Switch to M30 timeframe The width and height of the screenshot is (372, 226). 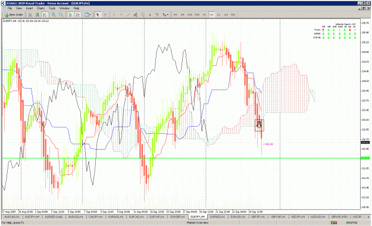point(197,15)
